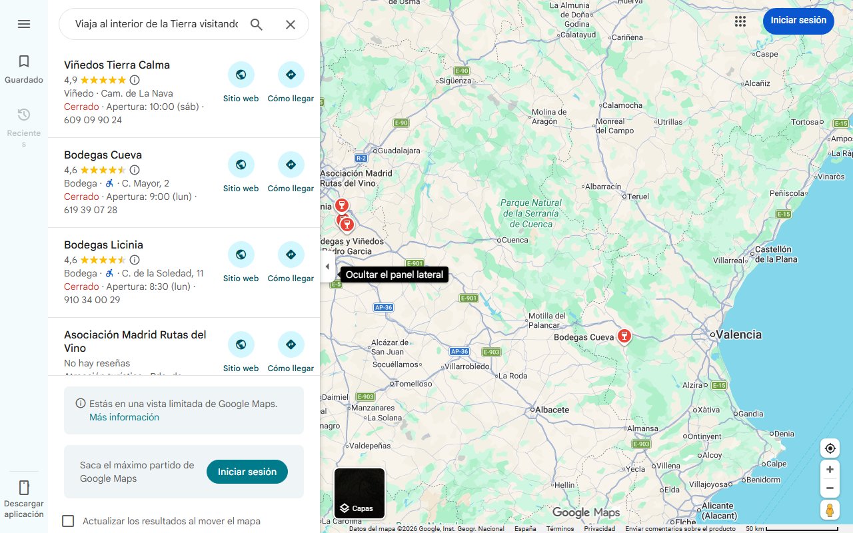Click the Más información link
This screenshot has height=533, width=853.
124,417
